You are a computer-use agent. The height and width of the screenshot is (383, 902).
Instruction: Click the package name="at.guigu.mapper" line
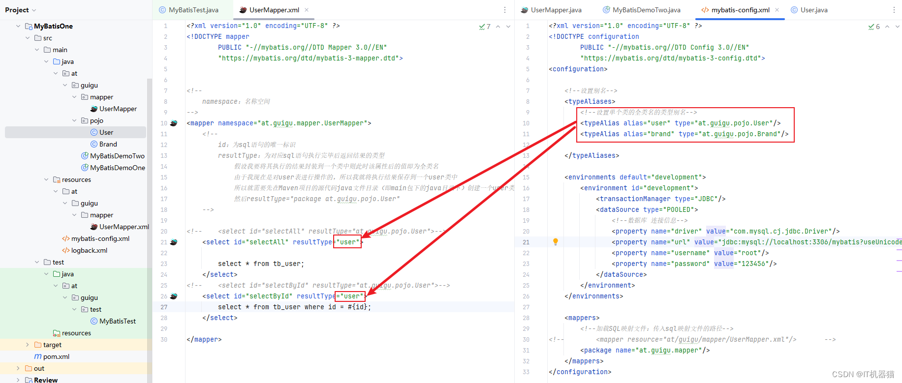(645, 350)
